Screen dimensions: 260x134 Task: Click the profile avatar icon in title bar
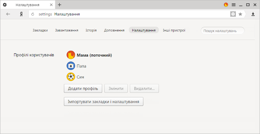pos(226,5)
